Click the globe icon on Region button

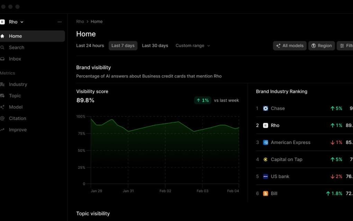click(x=314, y=46)
